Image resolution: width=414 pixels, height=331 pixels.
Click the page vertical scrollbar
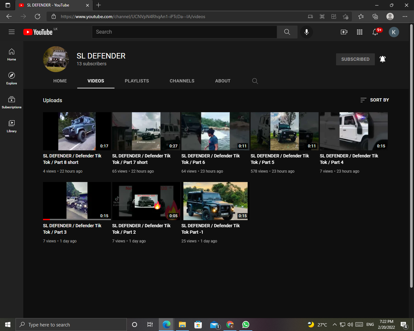(x=411, y=155)
